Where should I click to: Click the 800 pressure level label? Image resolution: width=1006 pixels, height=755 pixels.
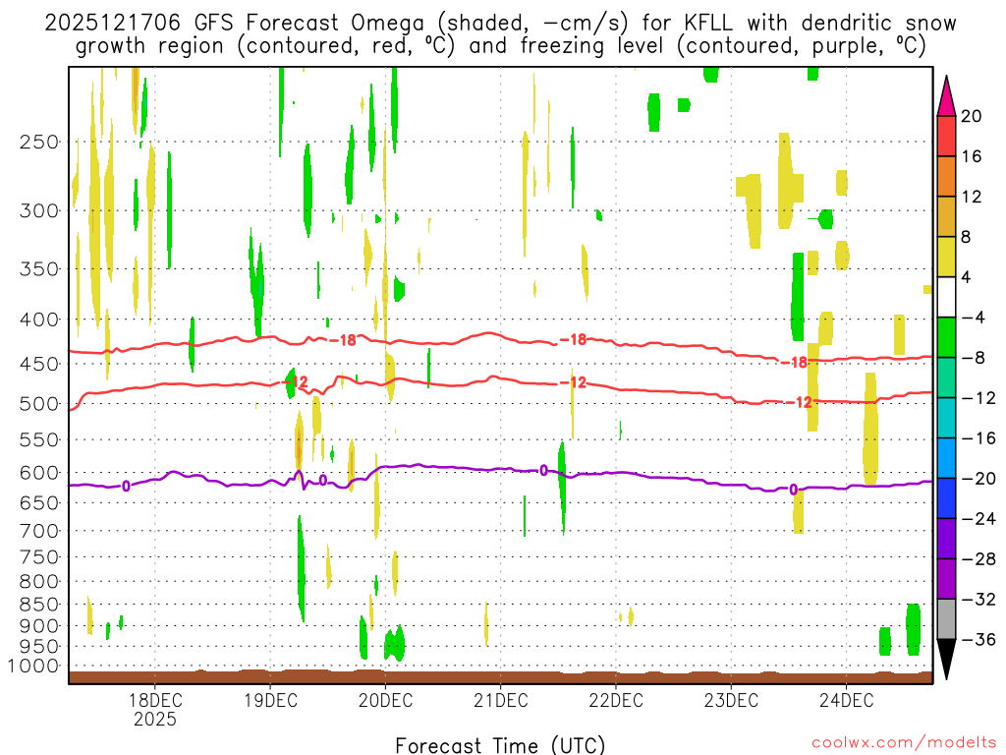tap(39, 582)
